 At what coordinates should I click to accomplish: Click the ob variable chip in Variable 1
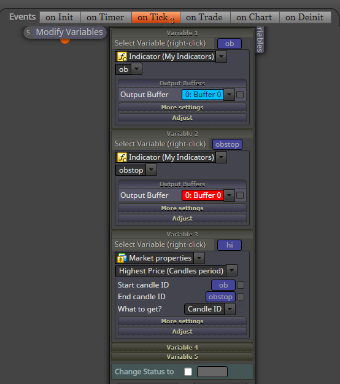tap(230, 44)
